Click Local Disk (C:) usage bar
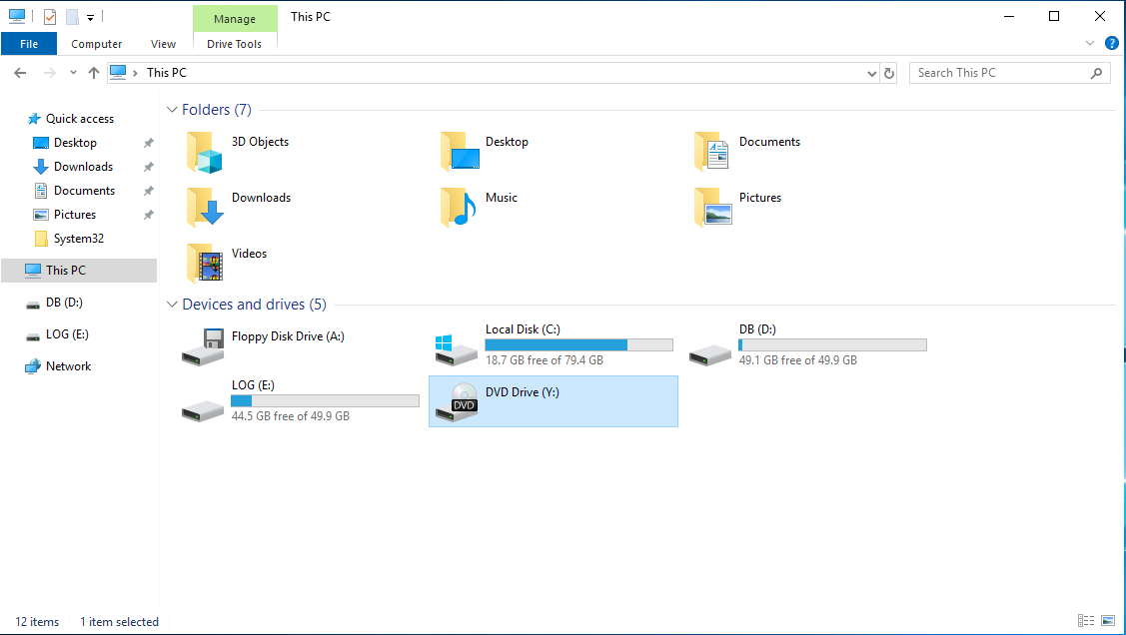This screenshot has width=1126, height=635. pos(578,345)
